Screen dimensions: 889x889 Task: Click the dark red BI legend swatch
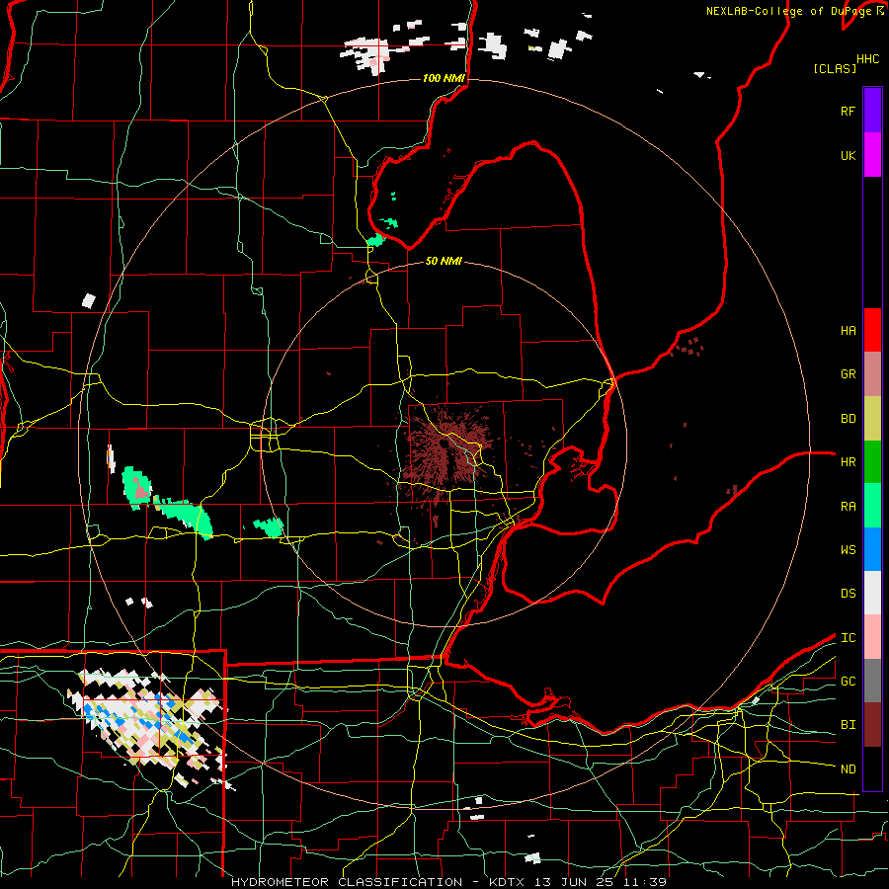(x=872, y=725)
